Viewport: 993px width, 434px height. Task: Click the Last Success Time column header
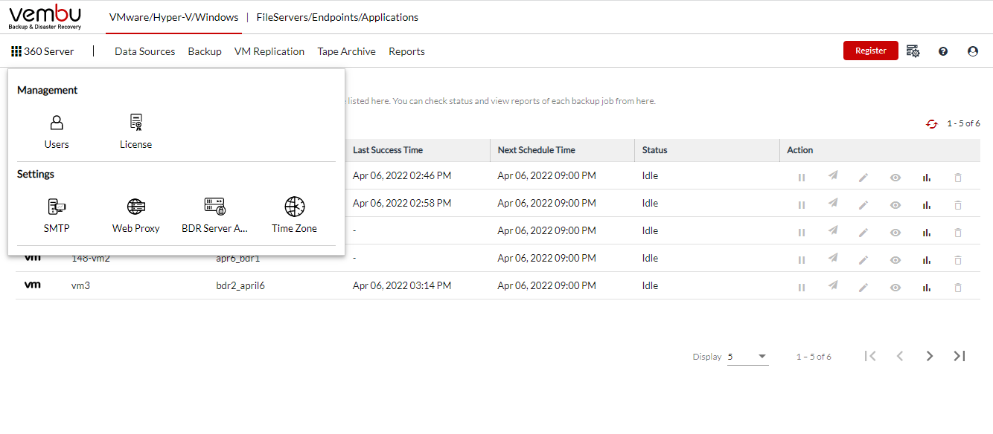pyautogui.click(x=388, y=150)
